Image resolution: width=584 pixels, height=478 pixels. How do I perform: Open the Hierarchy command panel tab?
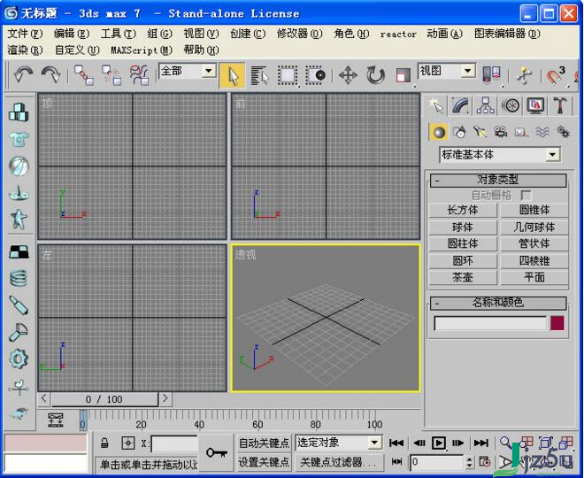[x=485, y=106]
